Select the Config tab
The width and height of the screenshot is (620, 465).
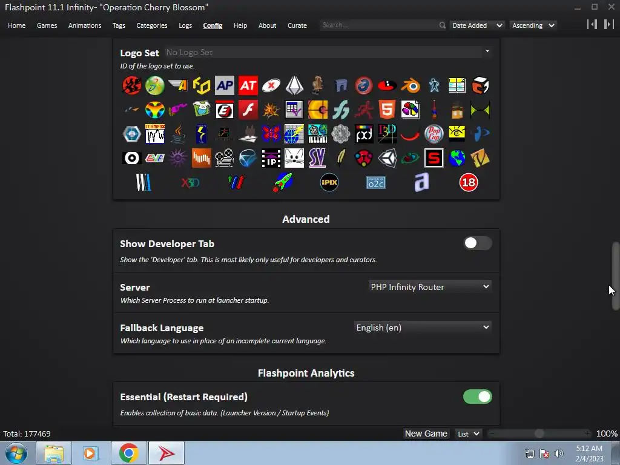point(213,25)
